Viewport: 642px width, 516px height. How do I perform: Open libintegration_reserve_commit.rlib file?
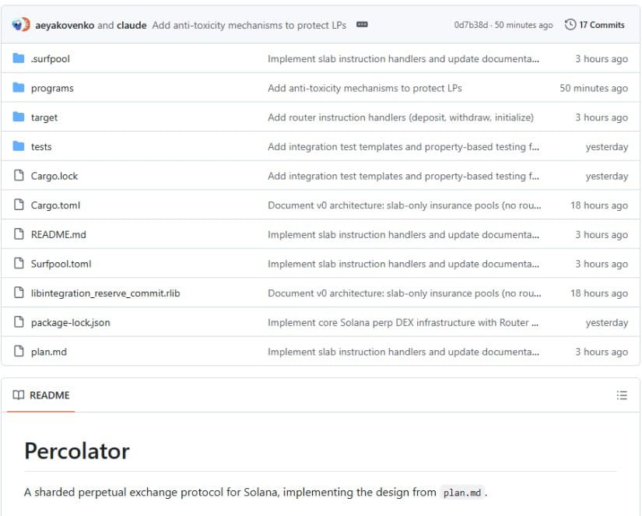pos(105,293)
